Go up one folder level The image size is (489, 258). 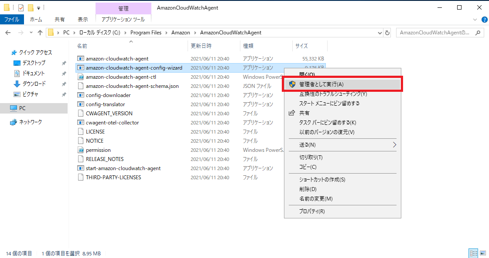pos(40,33)
